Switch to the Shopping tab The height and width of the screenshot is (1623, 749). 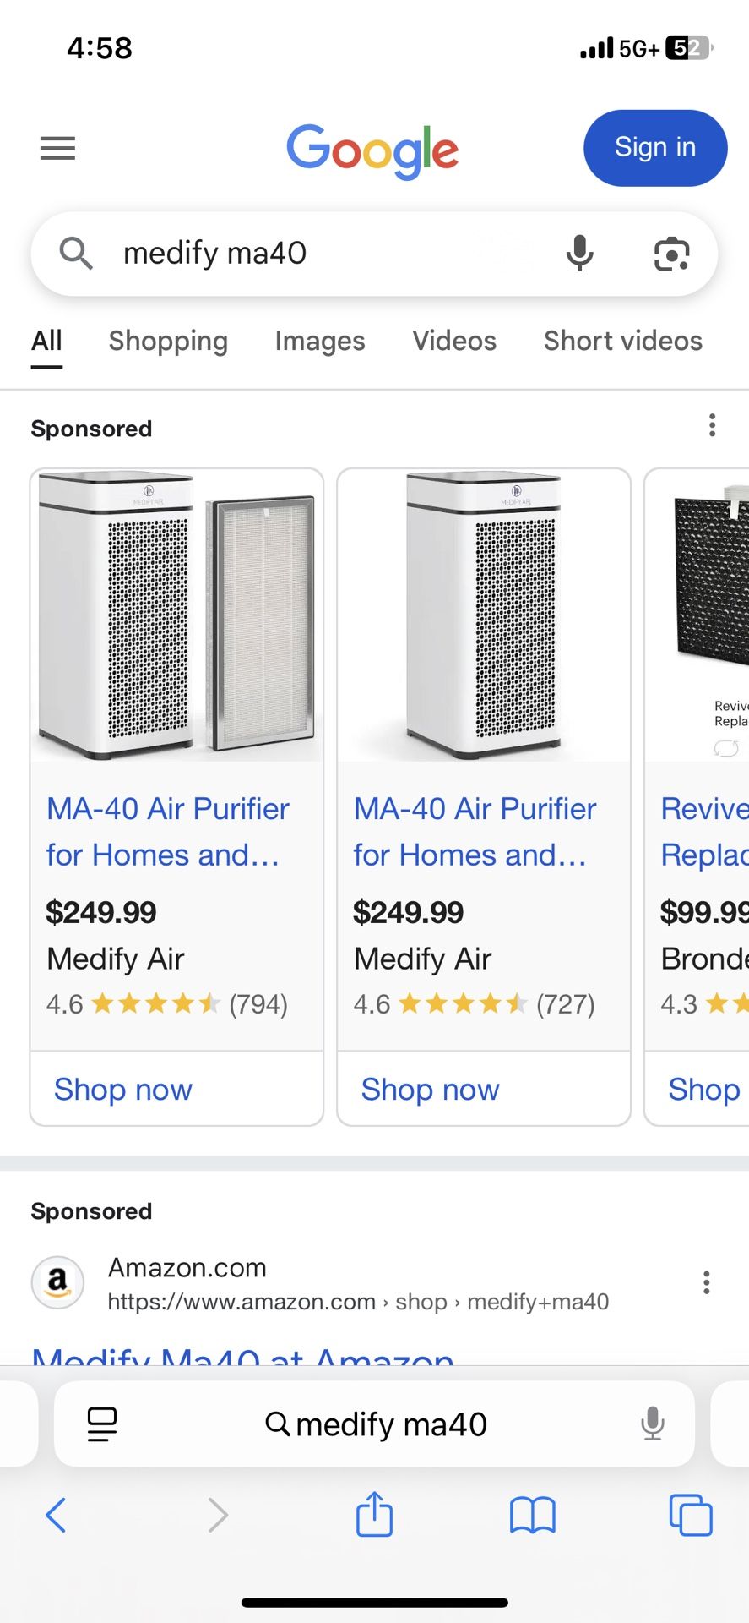tap(168, 341)
